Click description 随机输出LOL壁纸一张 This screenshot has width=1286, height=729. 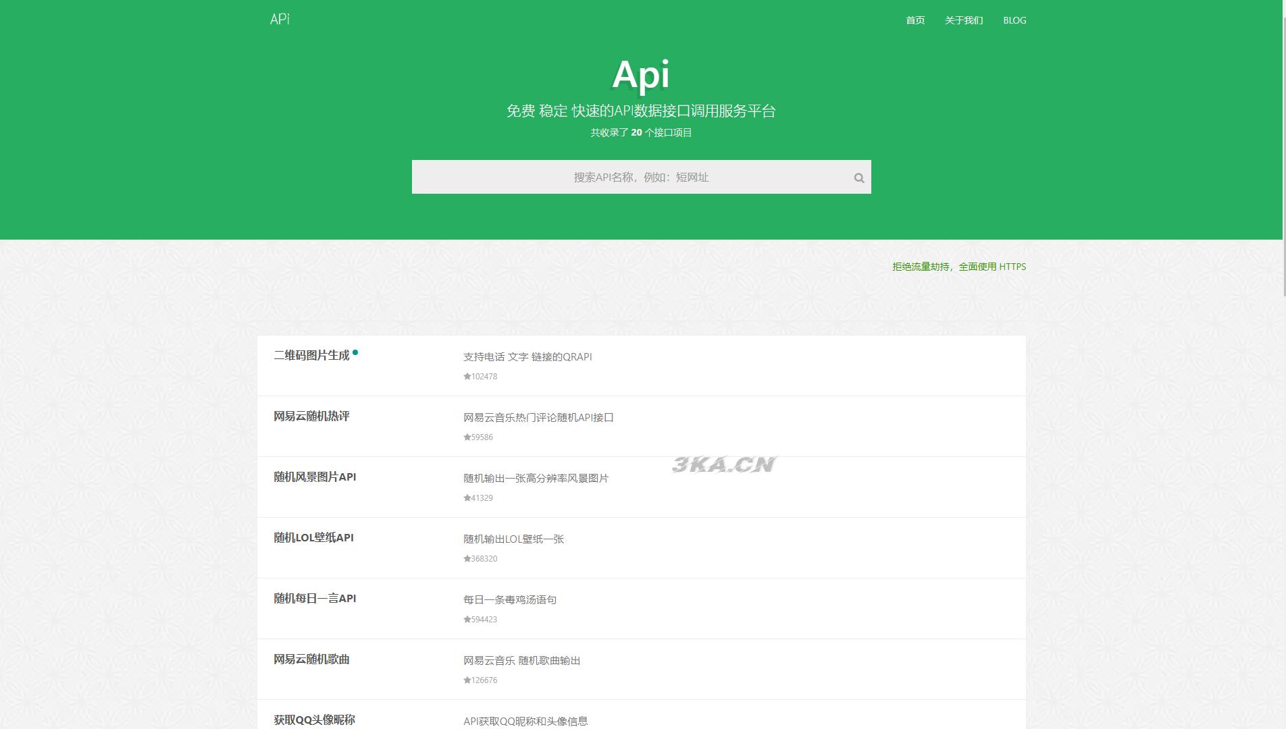(x=513, y=539)
